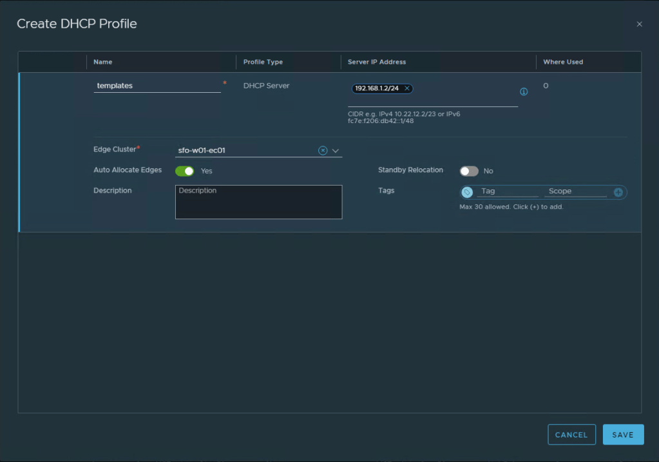
Task: Click the Scope input field
Action: coord(575,191)
